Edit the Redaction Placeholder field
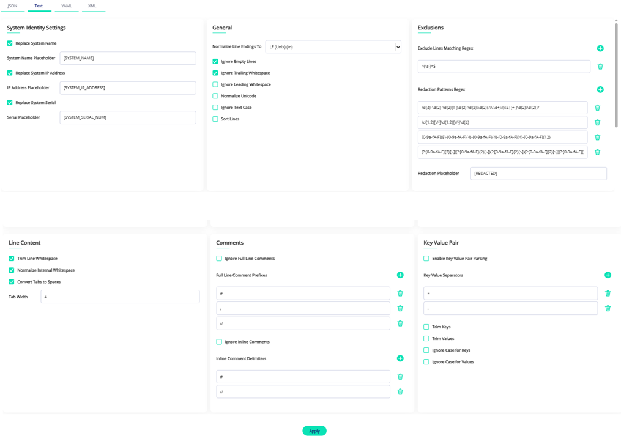Viewport: 621px width, 436px height. pyautogui.click(x=538, y=174)
